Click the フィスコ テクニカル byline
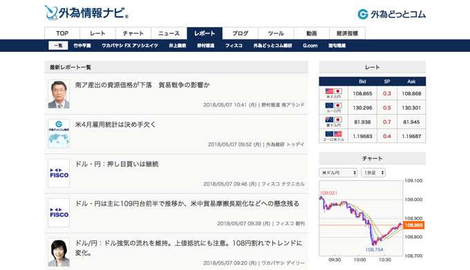Screen dimensions: 470x270 pyautogui.click(x=283, y=184)
